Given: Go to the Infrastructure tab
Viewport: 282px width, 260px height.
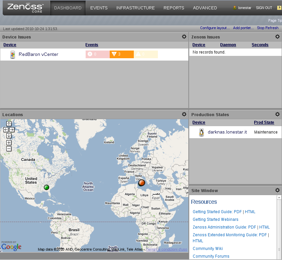Looking at the screenshot, I should (x=135, y=8).
